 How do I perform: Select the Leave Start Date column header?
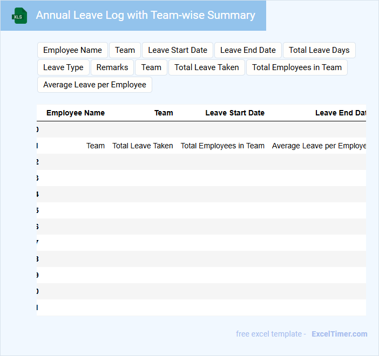point(235,113)
